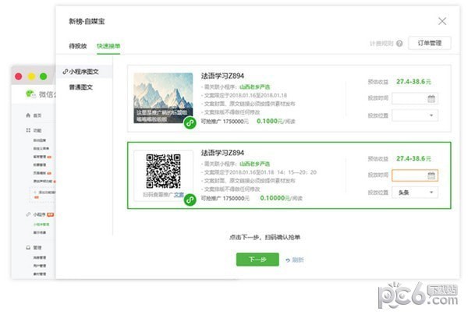Viewport: 468px width, 318px height.
Task: Click calendar icon in the highlighted orange 投放时间 field
Action: (431, 175)
